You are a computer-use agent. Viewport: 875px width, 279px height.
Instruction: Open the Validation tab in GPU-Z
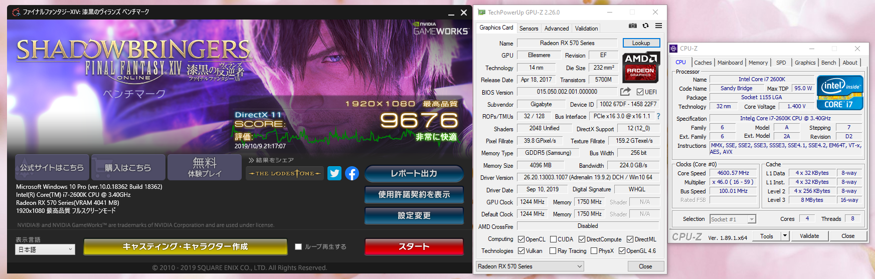tap(587, 29)
